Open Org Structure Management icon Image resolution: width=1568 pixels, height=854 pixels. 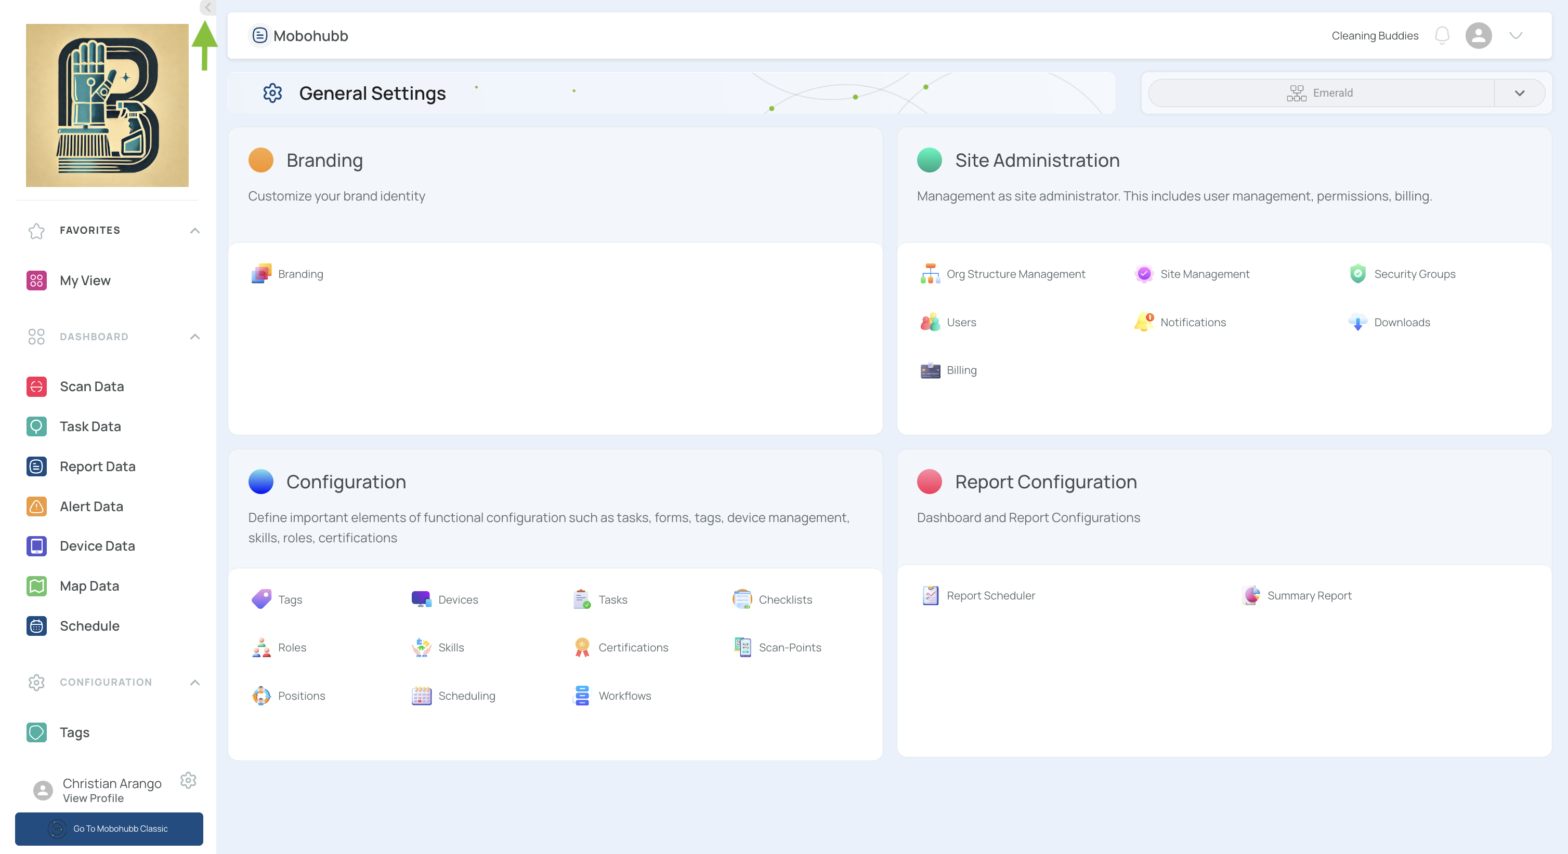tap(930, 274)
